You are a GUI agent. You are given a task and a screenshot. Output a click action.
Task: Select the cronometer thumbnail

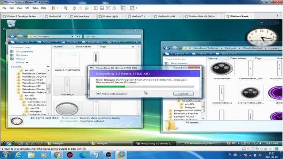click(x=222, y=70)
